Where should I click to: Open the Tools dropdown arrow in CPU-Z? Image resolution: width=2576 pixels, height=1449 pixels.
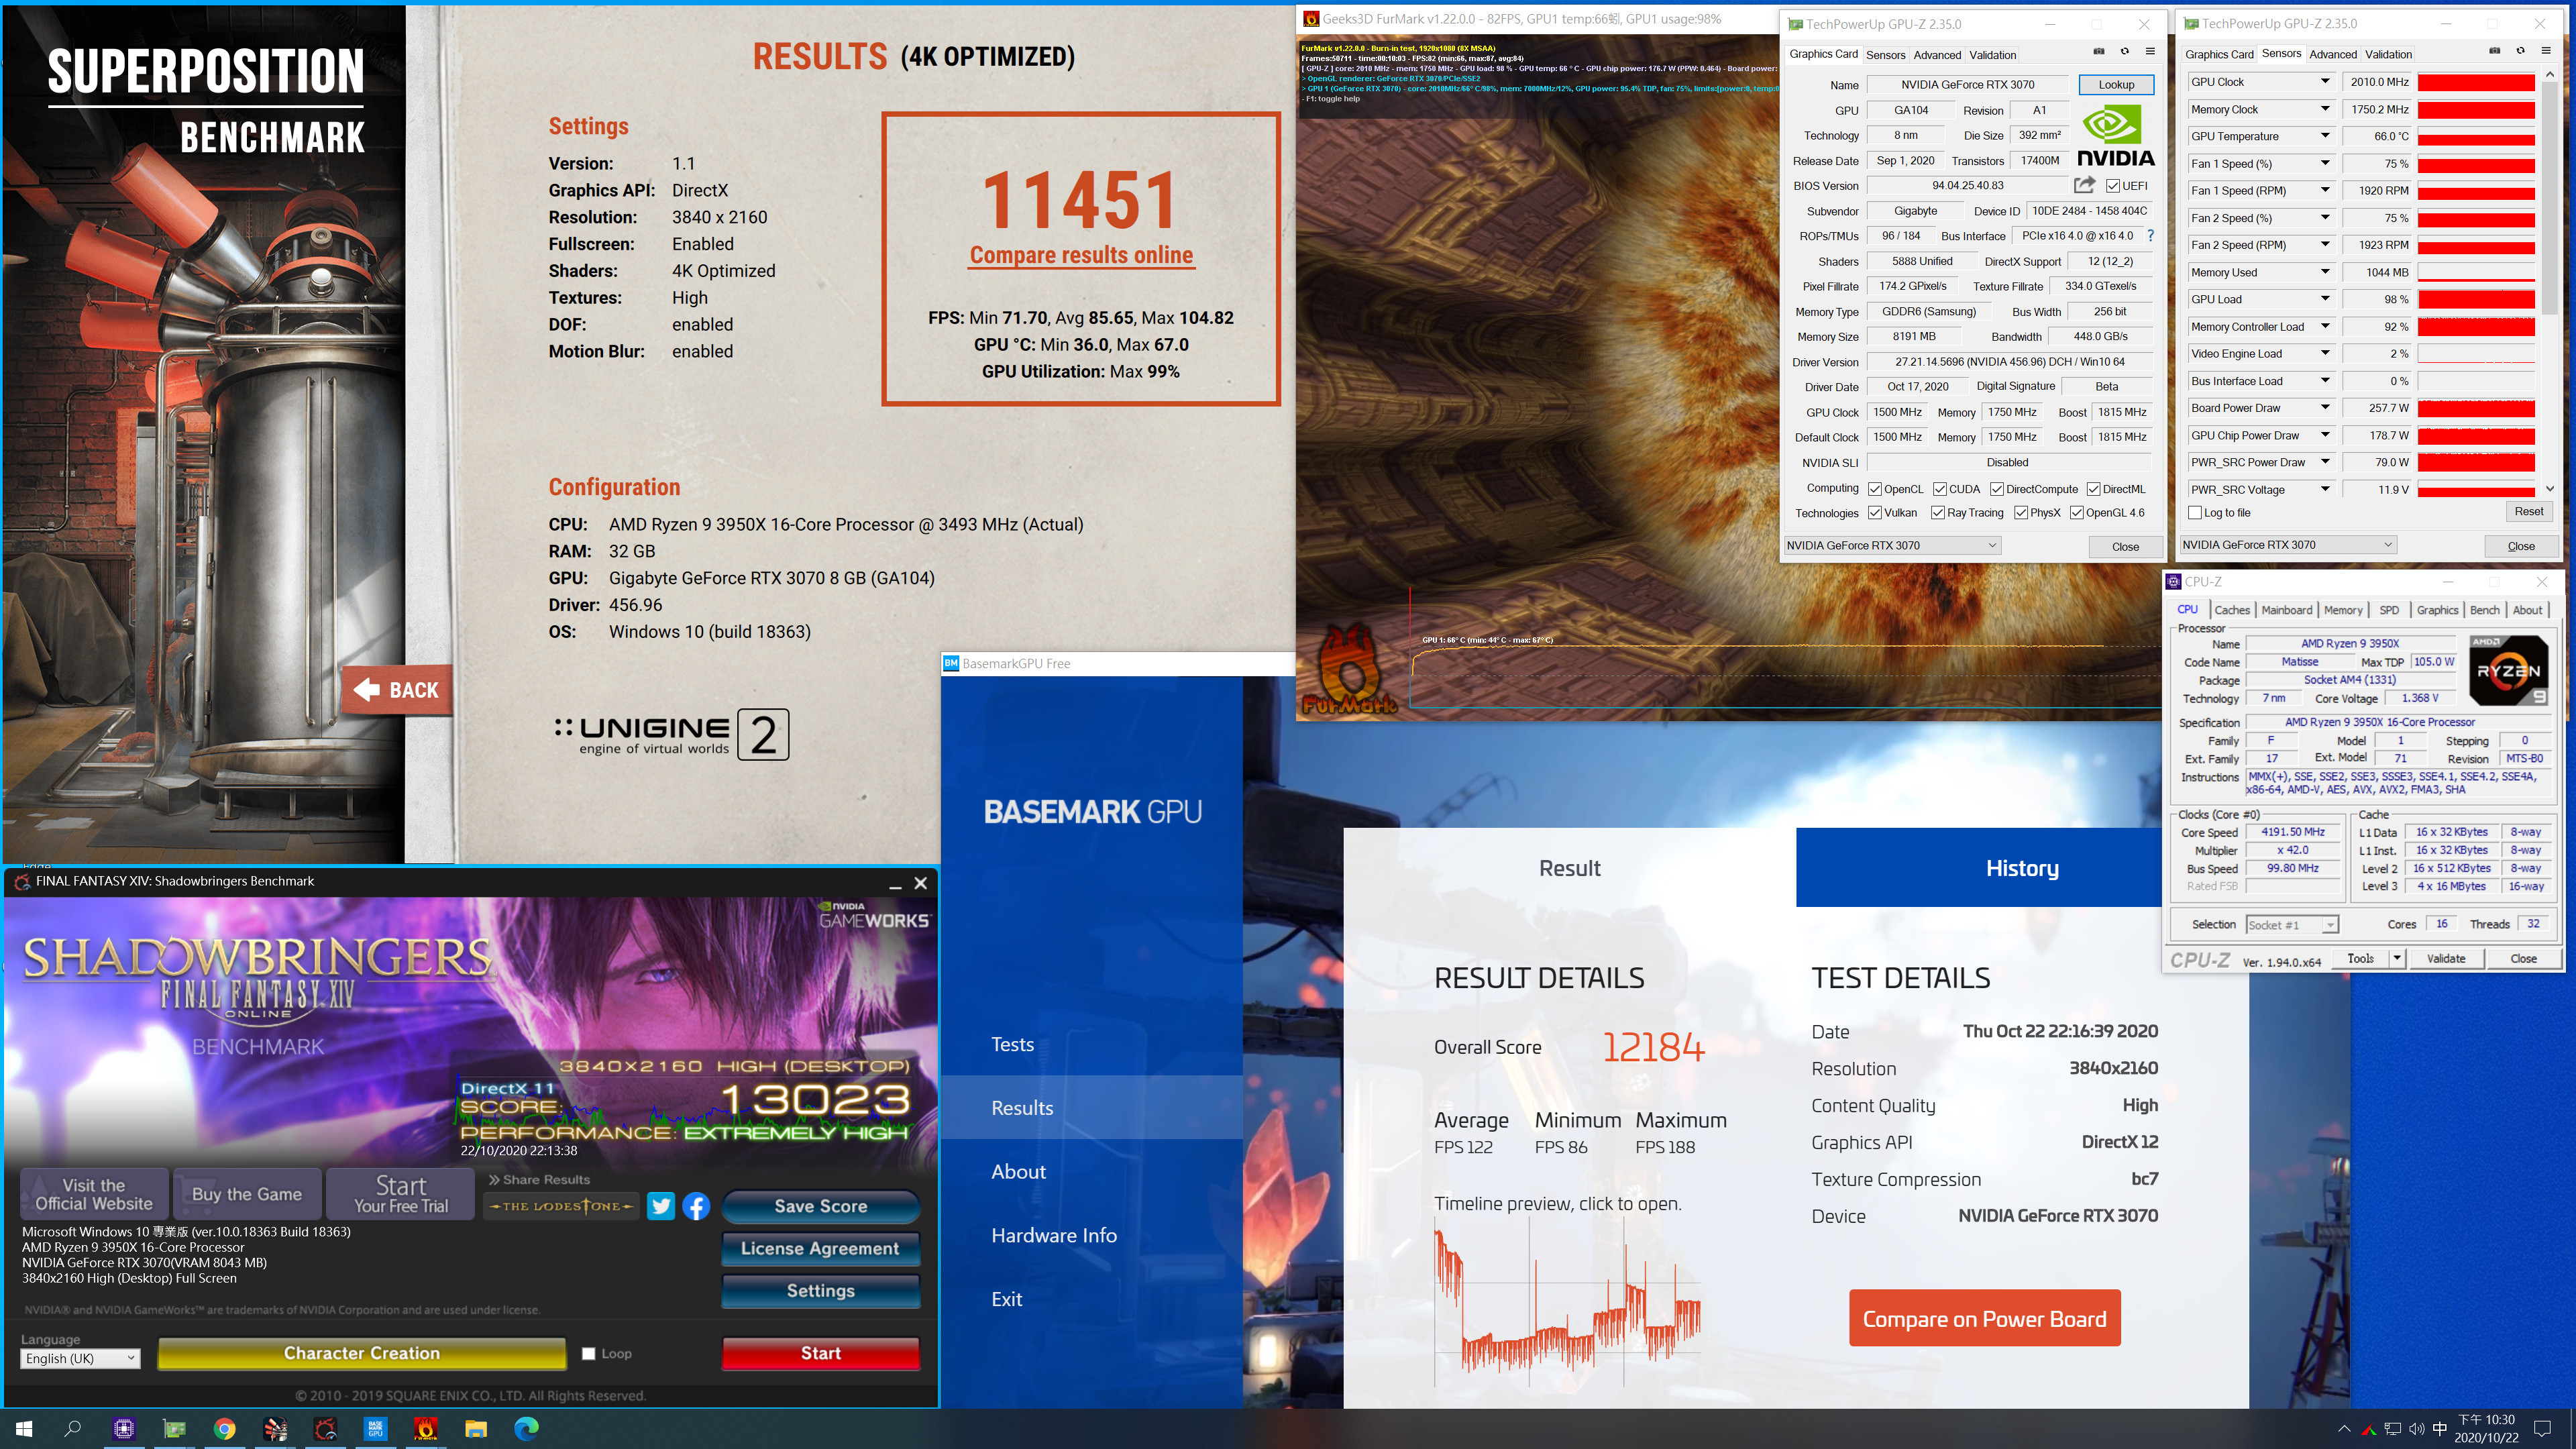tap(2398, 958)
